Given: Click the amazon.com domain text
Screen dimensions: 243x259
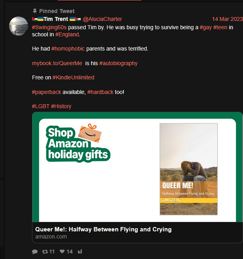Looking at the screenshot, I should [51, 237].
